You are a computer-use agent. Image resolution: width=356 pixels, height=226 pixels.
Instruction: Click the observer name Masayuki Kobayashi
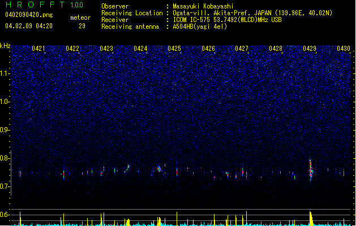click(203, 6)
